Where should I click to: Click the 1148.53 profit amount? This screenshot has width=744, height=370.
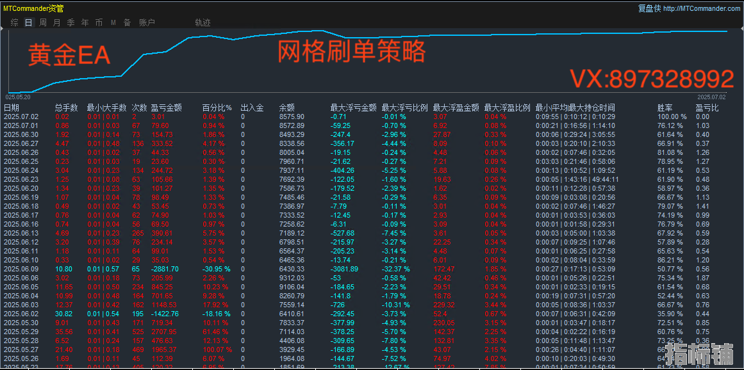[x=163, y=305]
